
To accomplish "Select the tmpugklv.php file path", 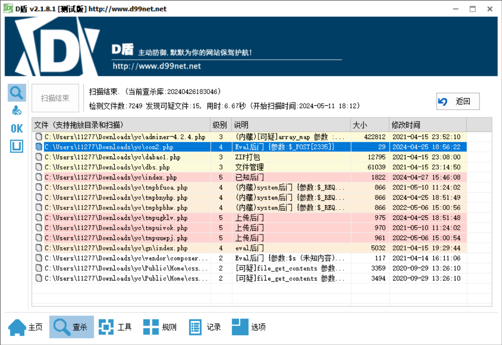I will [116, 218].
